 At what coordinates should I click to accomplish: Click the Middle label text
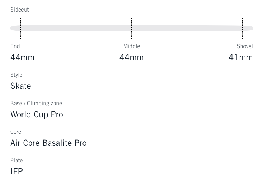click(x=131, y=46)
